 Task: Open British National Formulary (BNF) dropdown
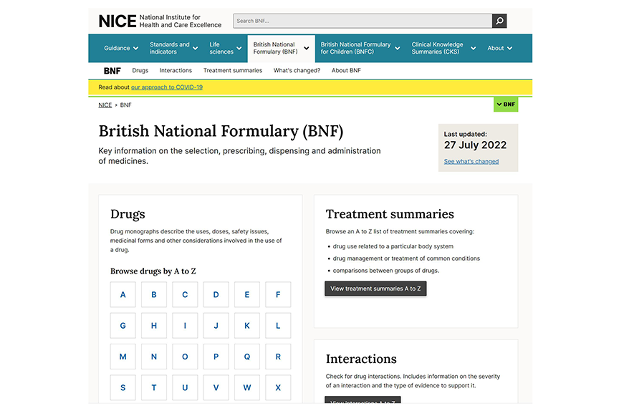pos(281,48)
